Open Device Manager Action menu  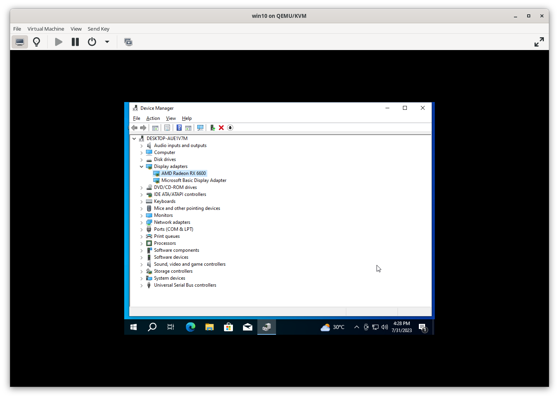(x=153, y=118)
